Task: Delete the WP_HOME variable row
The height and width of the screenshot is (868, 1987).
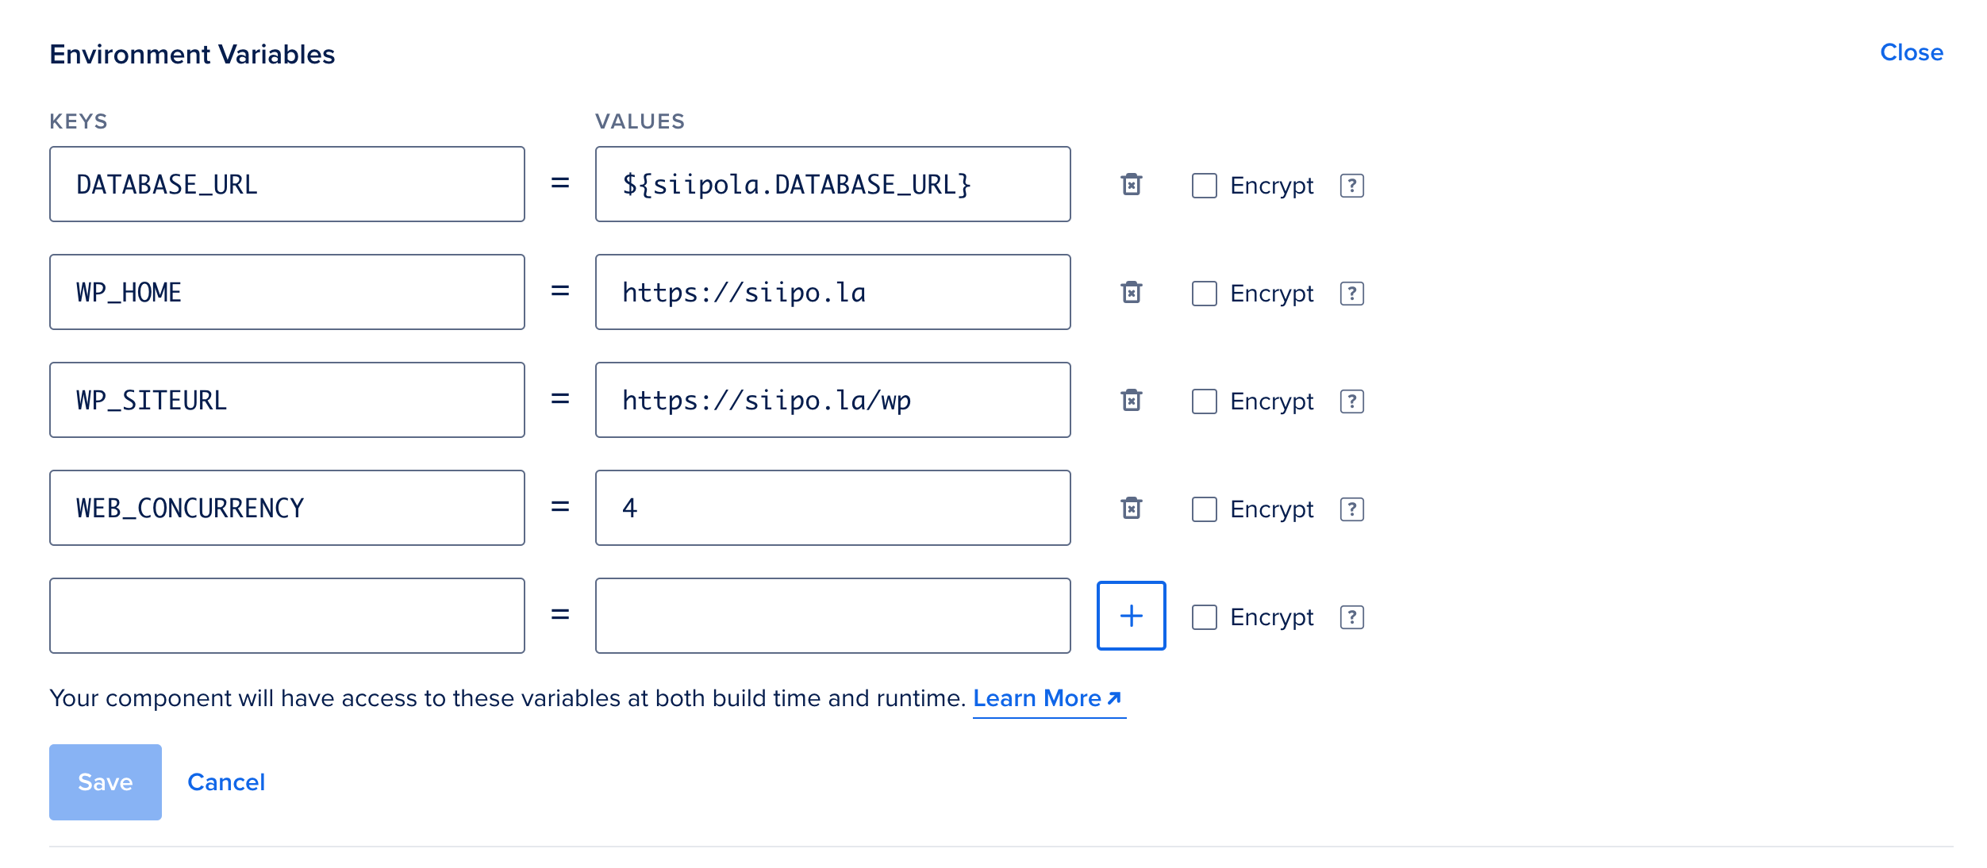Action: [1131, 293]
